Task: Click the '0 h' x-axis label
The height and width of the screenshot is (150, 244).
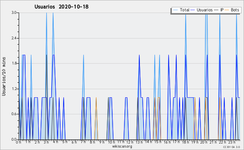Action: (x=19, y=142)
